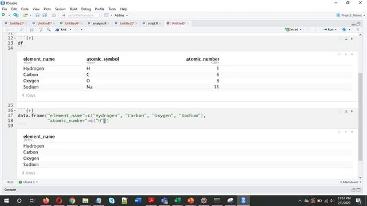
Task: Click the Knit button
Action: coord(61,30)
